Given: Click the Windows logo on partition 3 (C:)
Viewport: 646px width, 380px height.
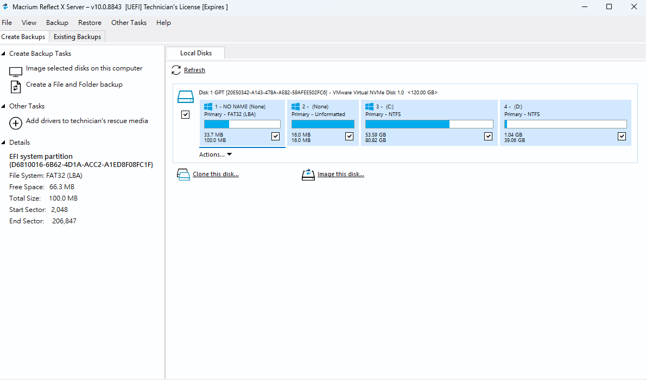Looking at the screenshot, I should (369, 107).
